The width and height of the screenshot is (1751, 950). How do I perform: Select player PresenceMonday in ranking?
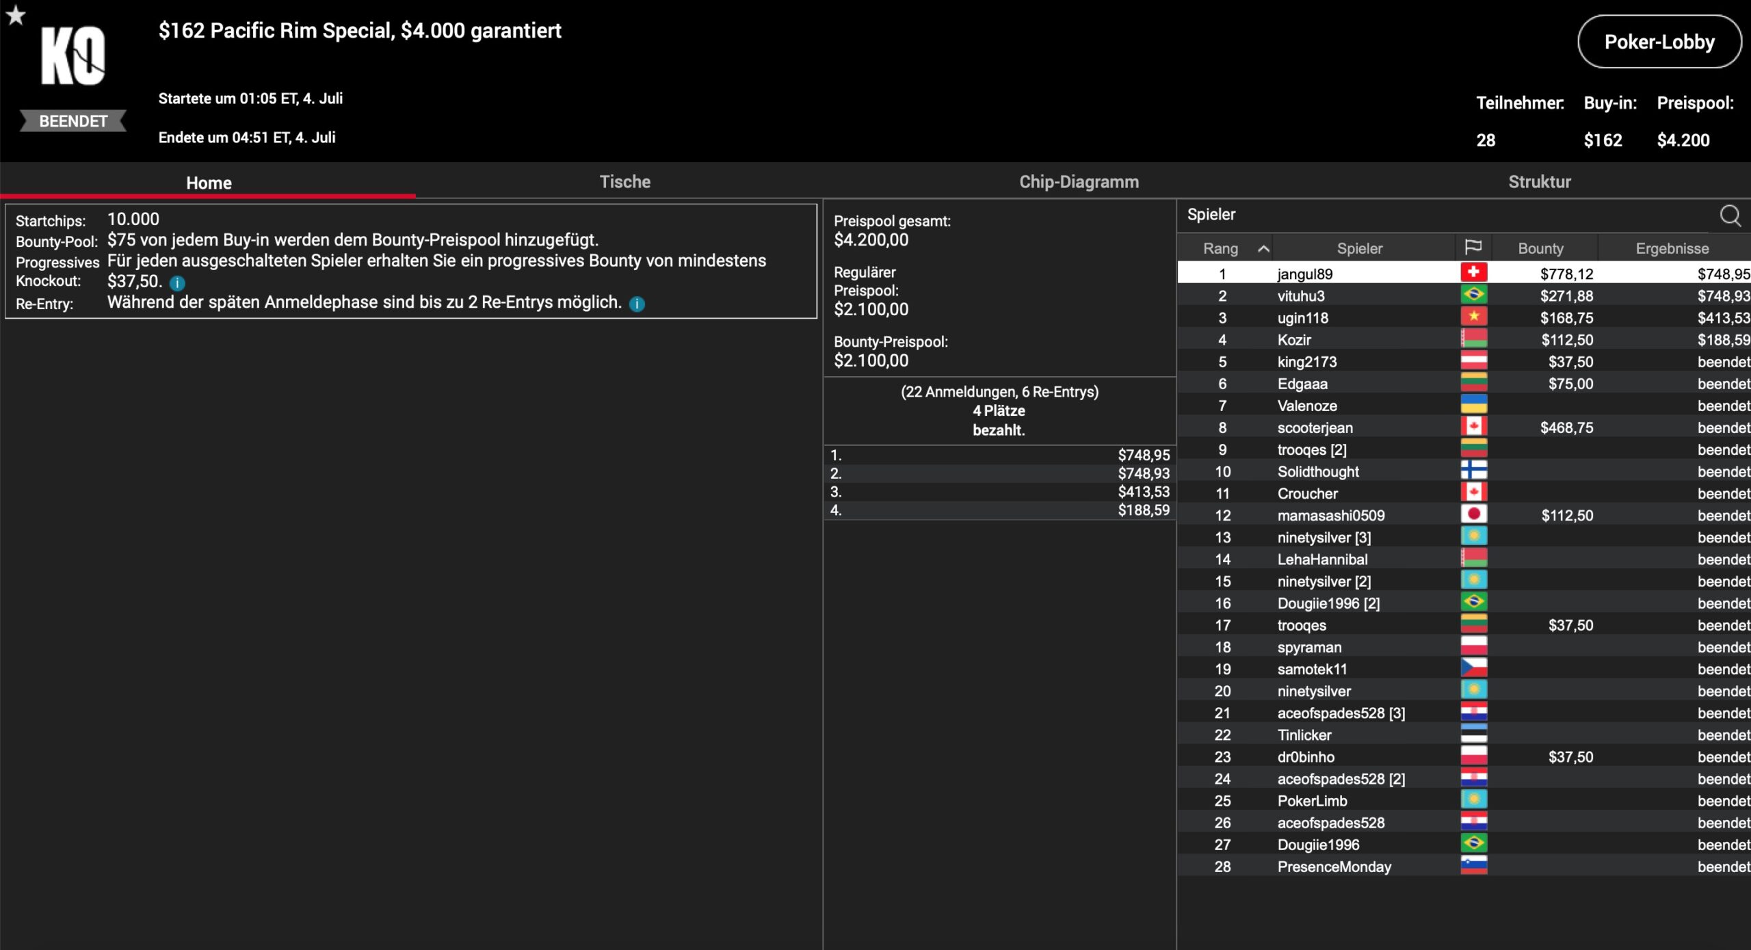click(1334, 867)
